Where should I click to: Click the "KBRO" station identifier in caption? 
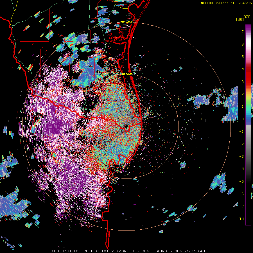162,251
